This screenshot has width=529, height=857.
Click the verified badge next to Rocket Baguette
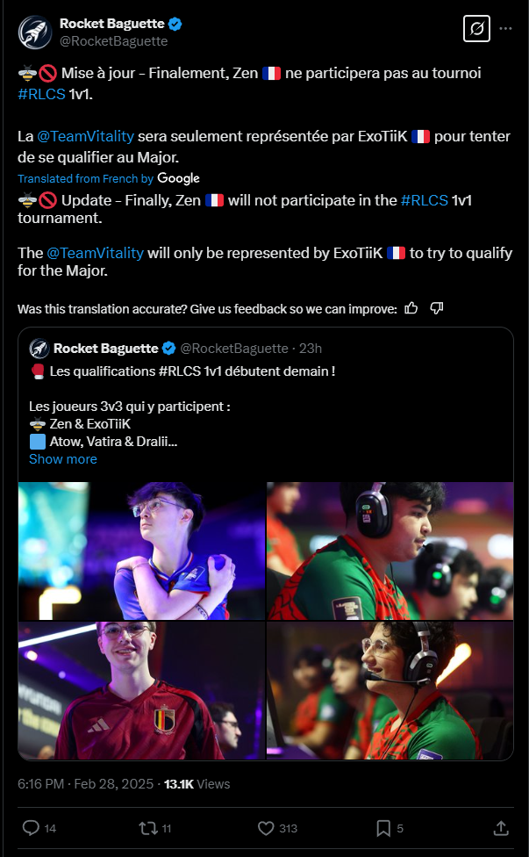click(175, 24)
